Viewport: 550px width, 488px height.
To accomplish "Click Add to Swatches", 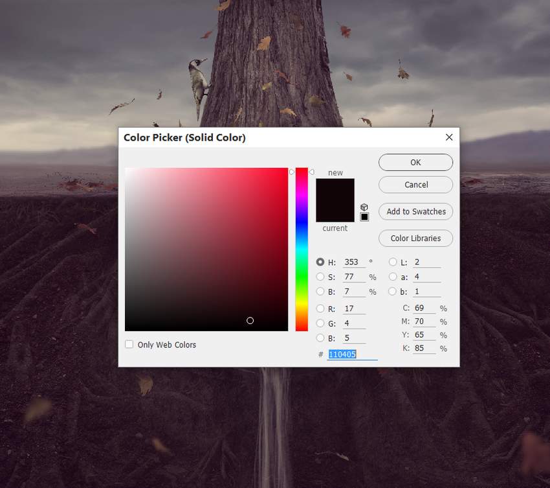I will [415, 211].
